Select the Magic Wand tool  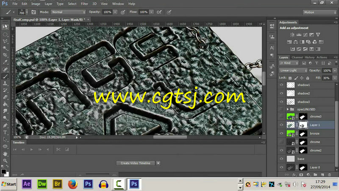(x=5, y=48)
